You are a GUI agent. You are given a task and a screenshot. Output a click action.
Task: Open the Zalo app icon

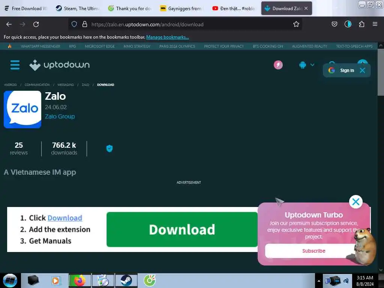point(22,109)
